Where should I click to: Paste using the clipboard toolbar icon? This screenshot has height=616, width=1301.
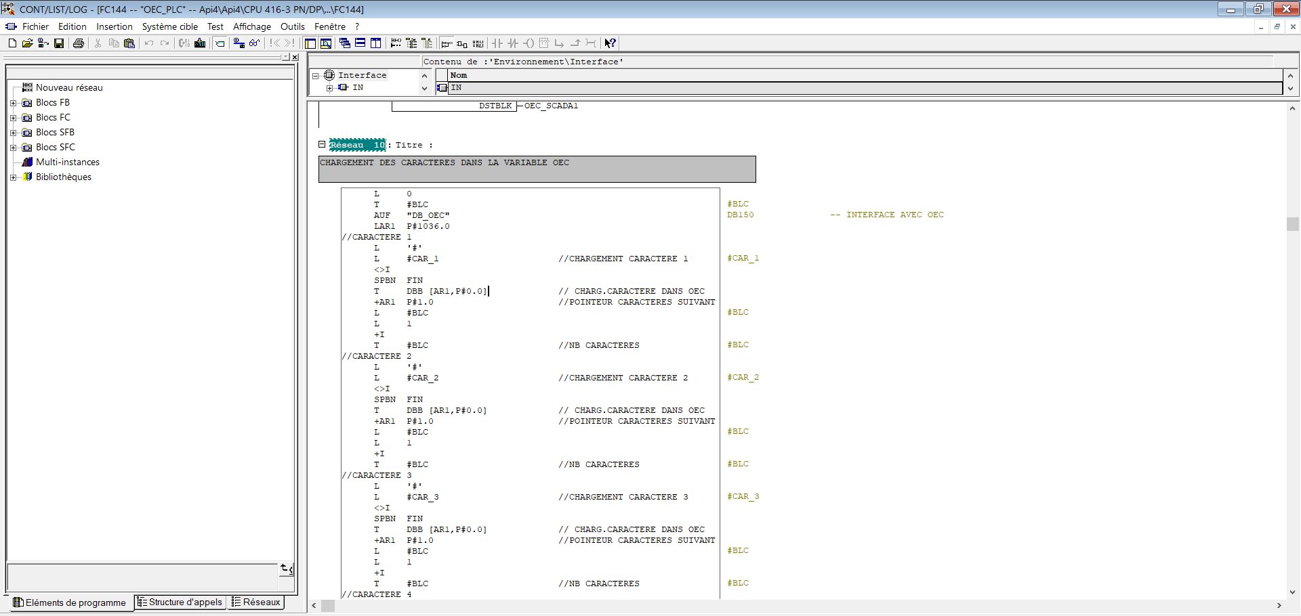tap(129, 43)
